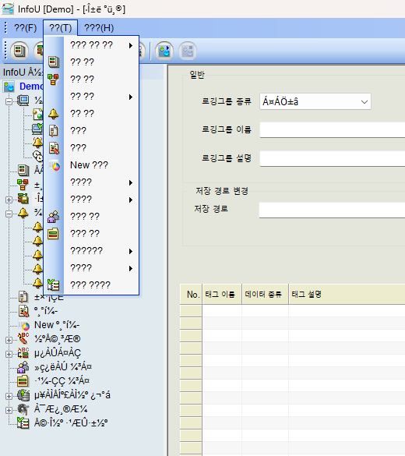This screenshot has height=456, width=405.
Task: Choose the menu entry with the red-green group tree icon
Action: pos(91,79)
